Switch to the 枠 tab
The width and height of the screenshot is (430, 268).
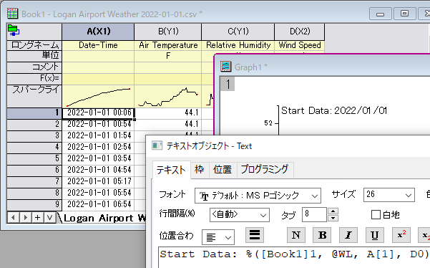pos(200,169)
